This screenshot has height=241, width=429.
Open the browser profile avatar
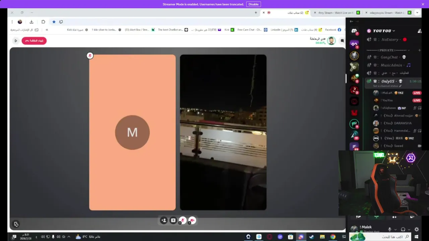click(20, 22)
